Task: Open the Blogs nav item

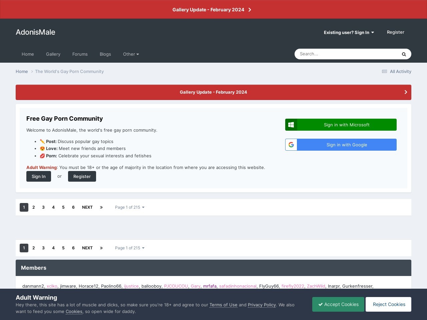Action: (x=105, y=54)
